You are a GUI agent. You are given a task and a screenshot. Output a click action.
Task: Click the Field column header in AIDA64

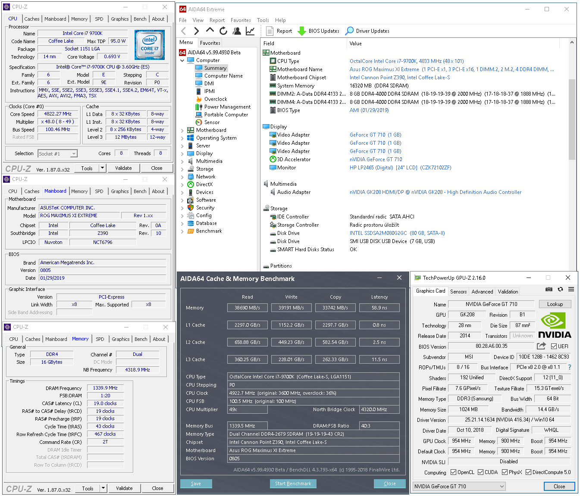pos(304,44)
